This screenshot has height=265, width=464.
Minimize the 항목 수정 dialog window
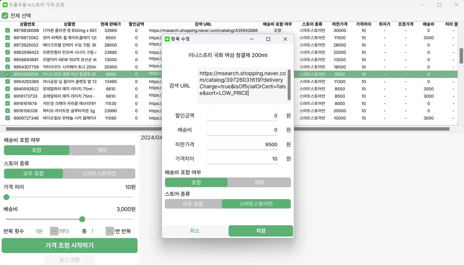(x=251, y=39)
